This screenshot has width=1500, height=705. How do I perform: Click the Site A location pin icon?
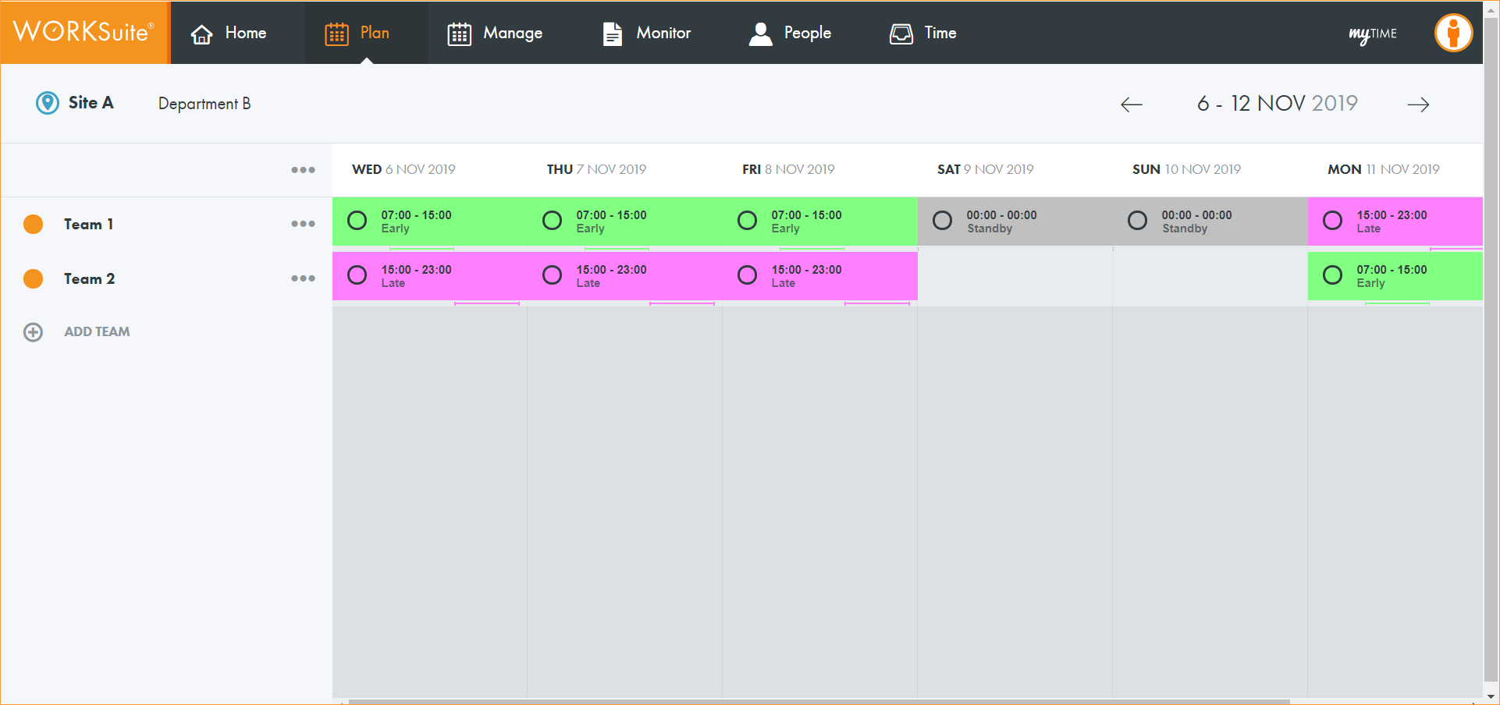[x=48, y=103]
